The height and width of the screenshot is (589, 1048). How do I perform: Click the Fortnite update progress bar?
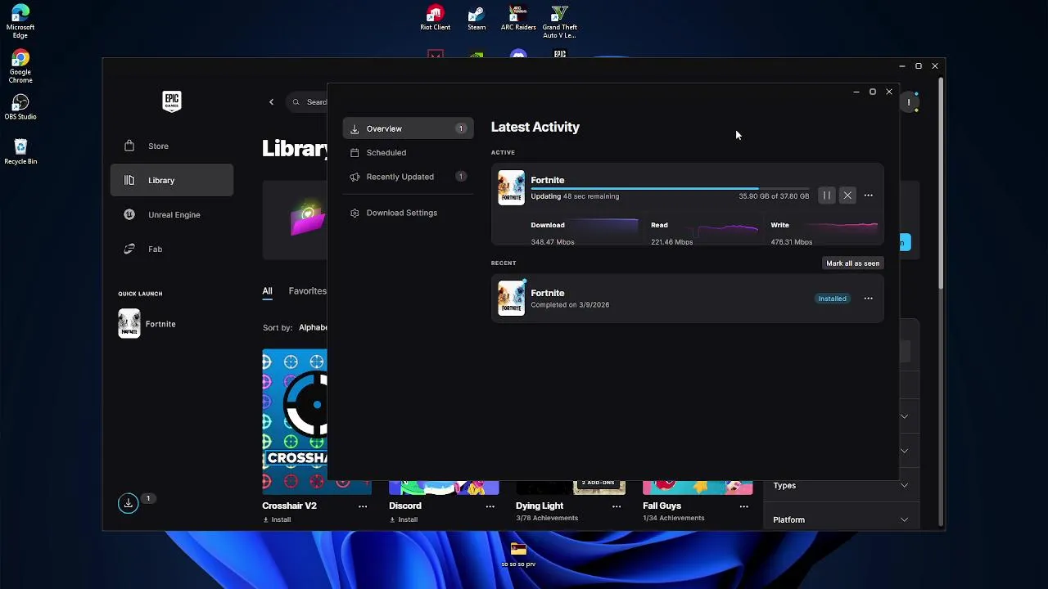tap(669, 188)
